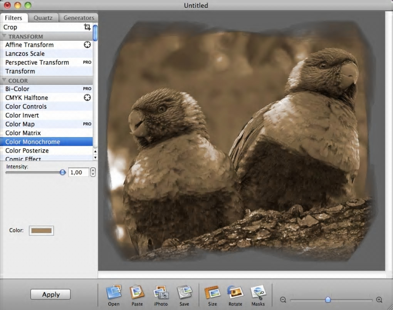Click the Intensity value stepper arrows
Screen dimensions: 393x310
click(x=93, y=172)
